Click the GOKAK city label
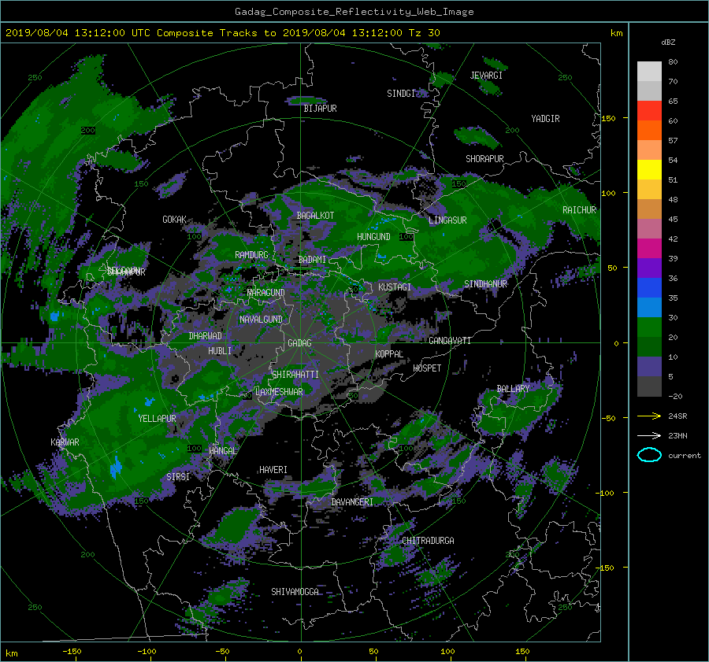Image resolution: width=709 pixels, height=662 pixels. (175, 219)
